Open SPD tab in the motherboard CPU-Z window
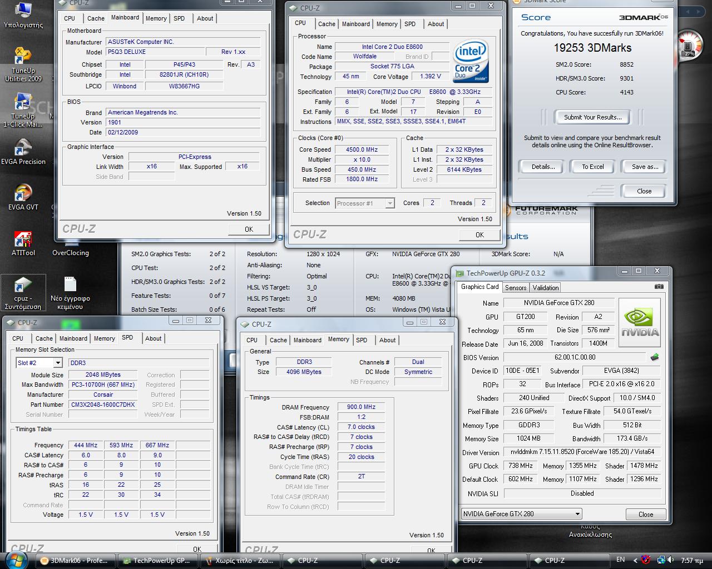The width and height of the screenshot is (712, 569). coord(179,18)
